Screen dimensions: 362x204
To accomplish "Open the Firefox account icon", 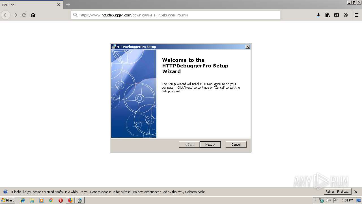I will pyautogui.click(x=346, y=15).
